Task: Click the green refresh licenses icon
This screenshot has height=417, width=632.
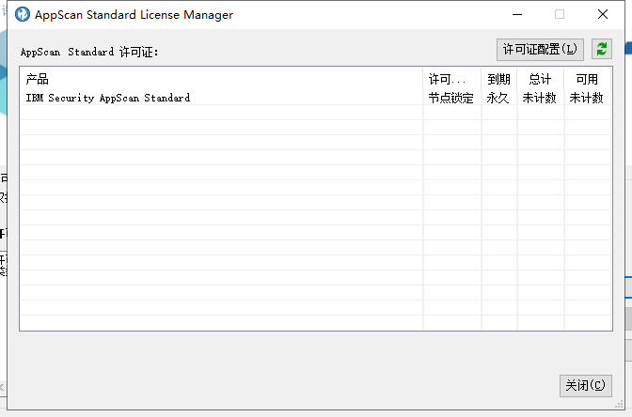Action: 602,49
